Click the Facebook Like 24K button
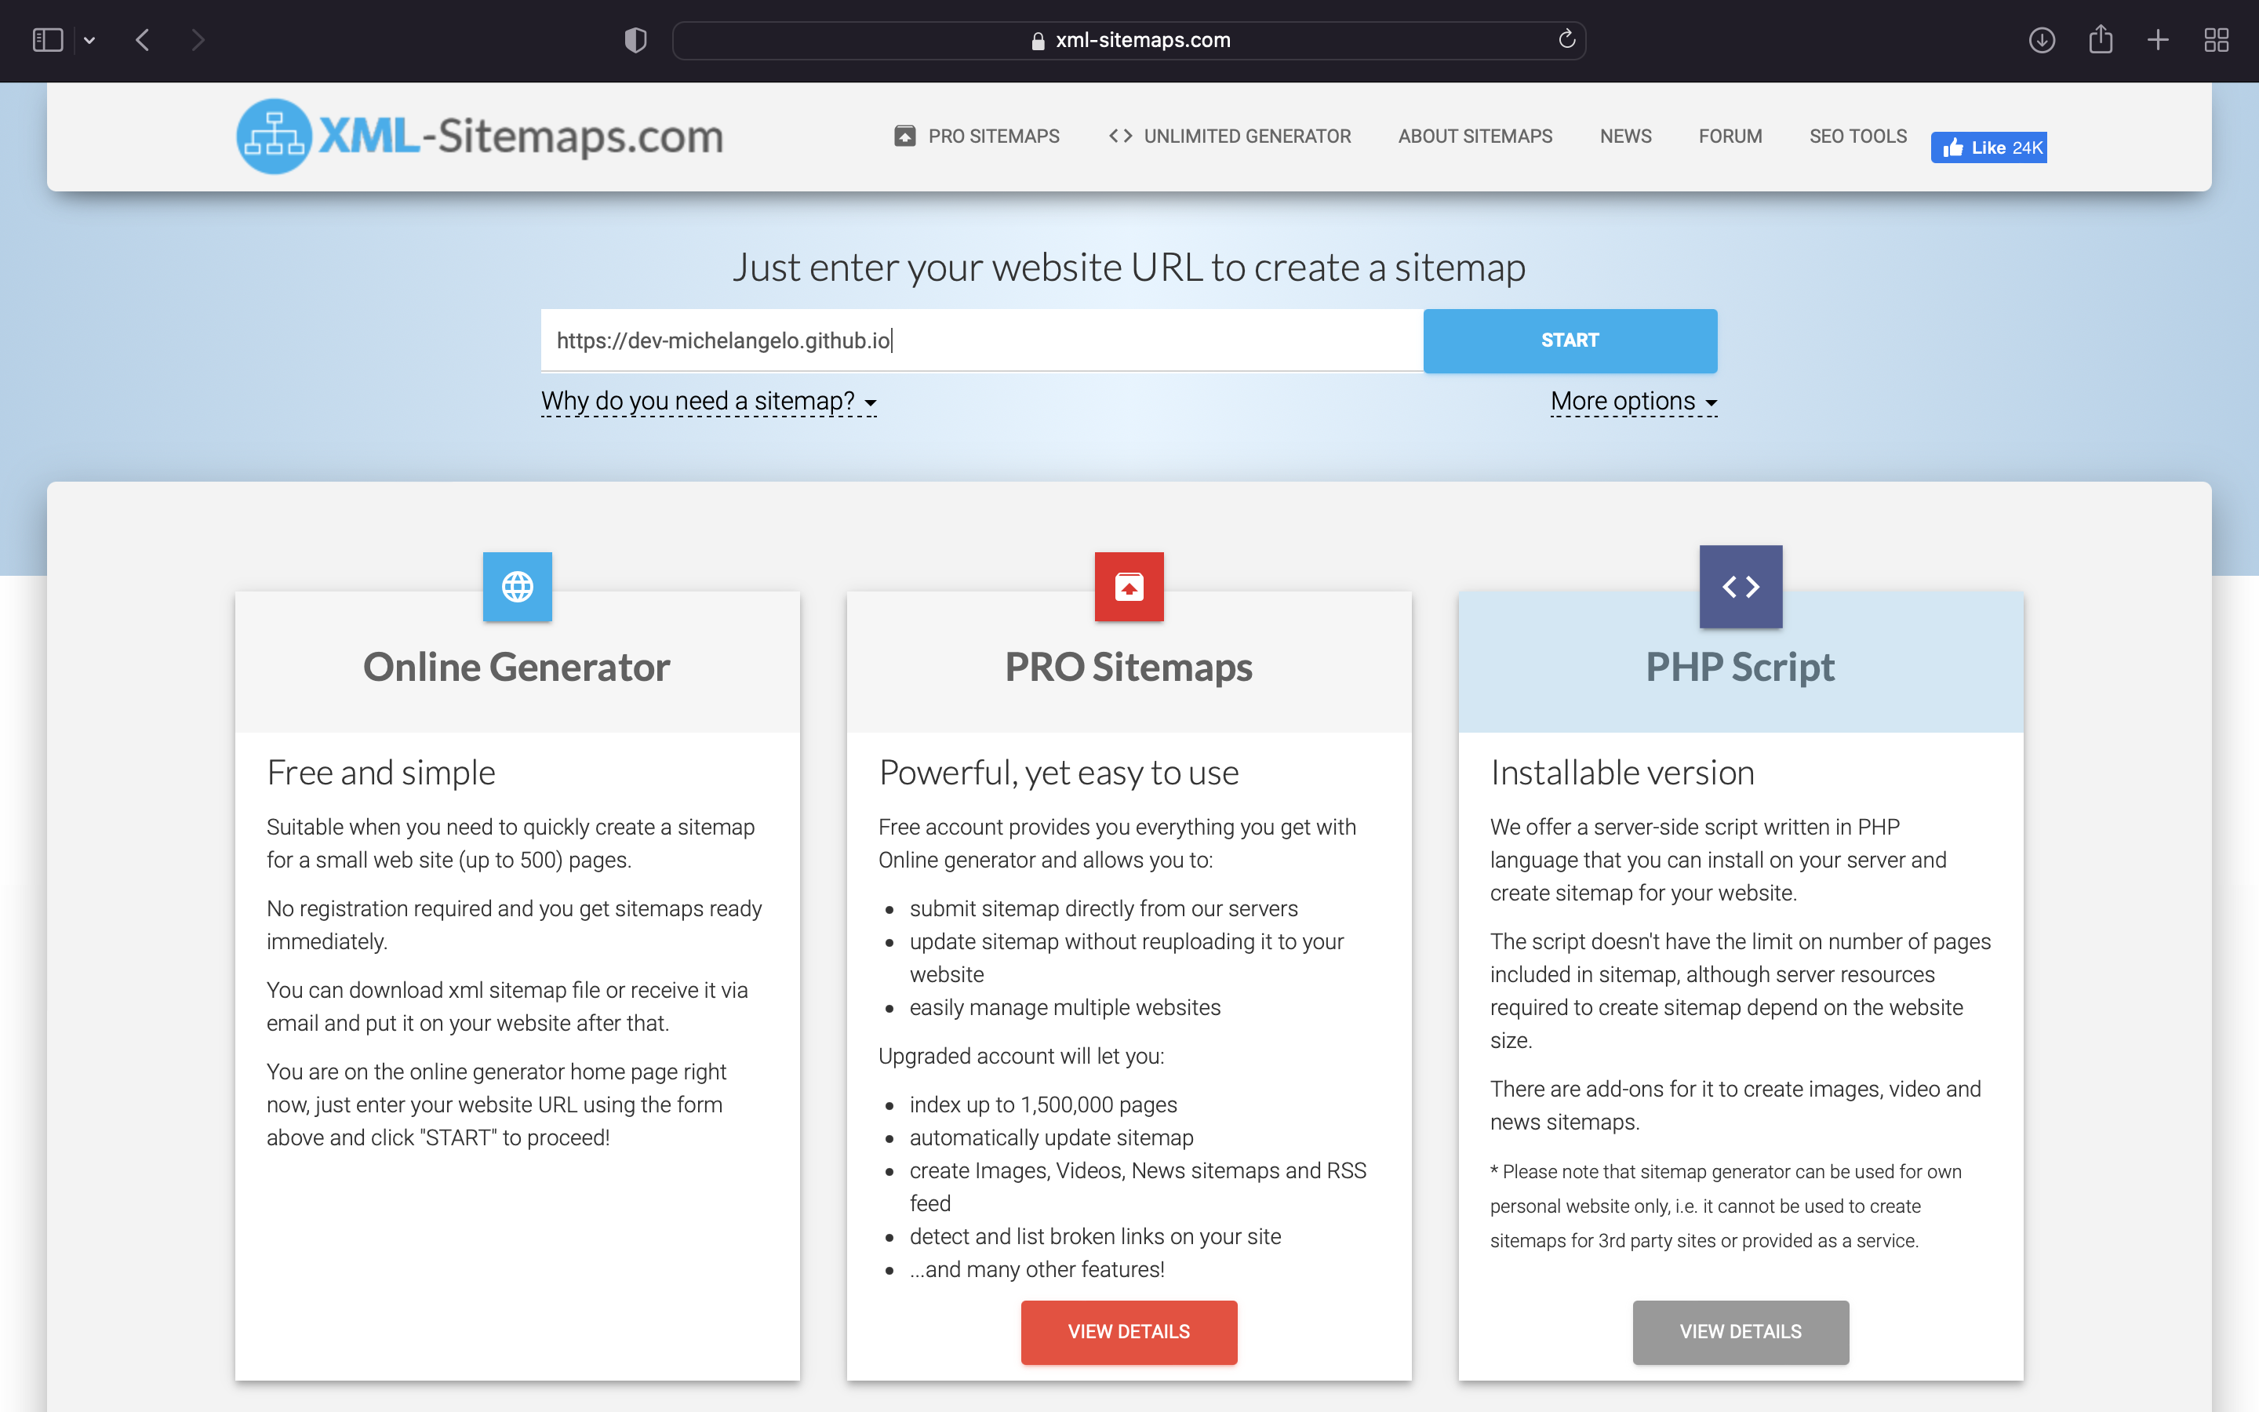This screenshot has width=2259, height=1412. point(1988,147)
